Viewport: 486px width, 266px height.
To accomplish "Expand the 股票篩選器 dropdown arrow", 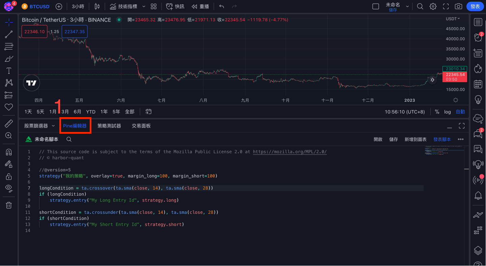I will [x=53, y=126].
